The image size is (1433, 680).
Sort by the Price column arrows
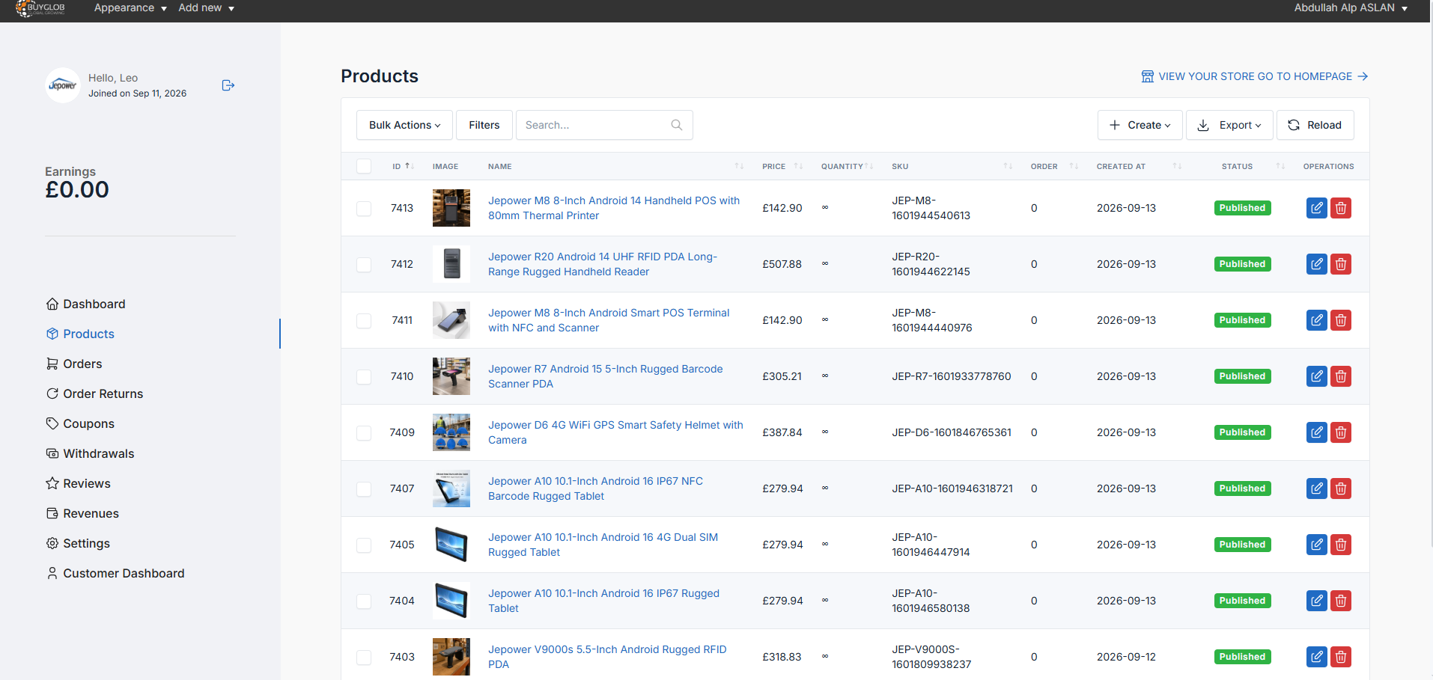pyautogui.click(x=798, y=166)
